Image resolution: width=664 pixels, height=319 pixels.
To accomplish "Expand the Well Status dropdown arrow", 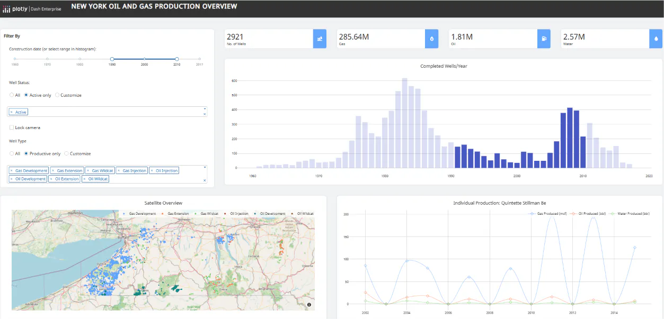I will coord(205,109).
